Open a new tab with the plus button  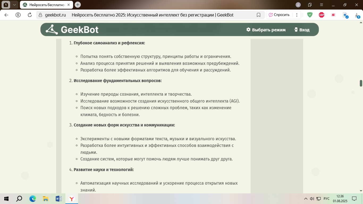[78, 5]
